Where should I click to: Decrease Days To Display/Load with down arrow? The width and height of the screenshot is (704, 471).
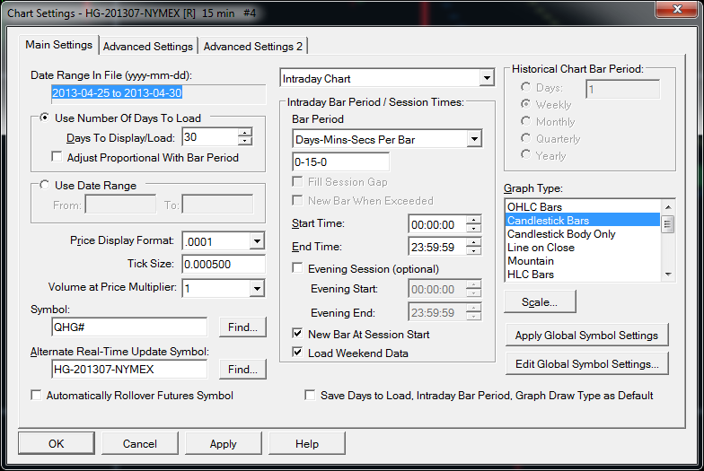point(245,142)
